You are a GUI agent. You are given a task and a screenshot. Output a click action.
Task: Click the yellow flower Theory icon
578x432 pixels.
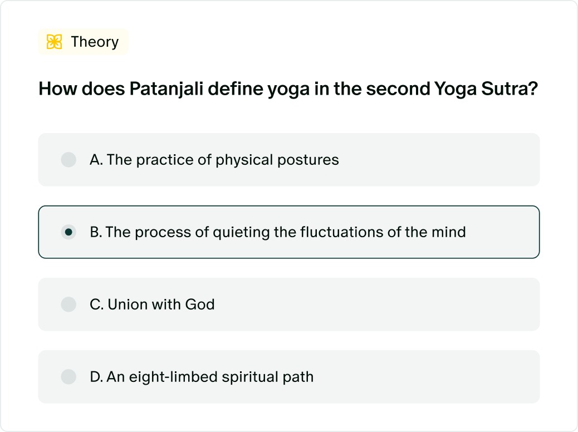pyautogui.click(x=54, y=42)
